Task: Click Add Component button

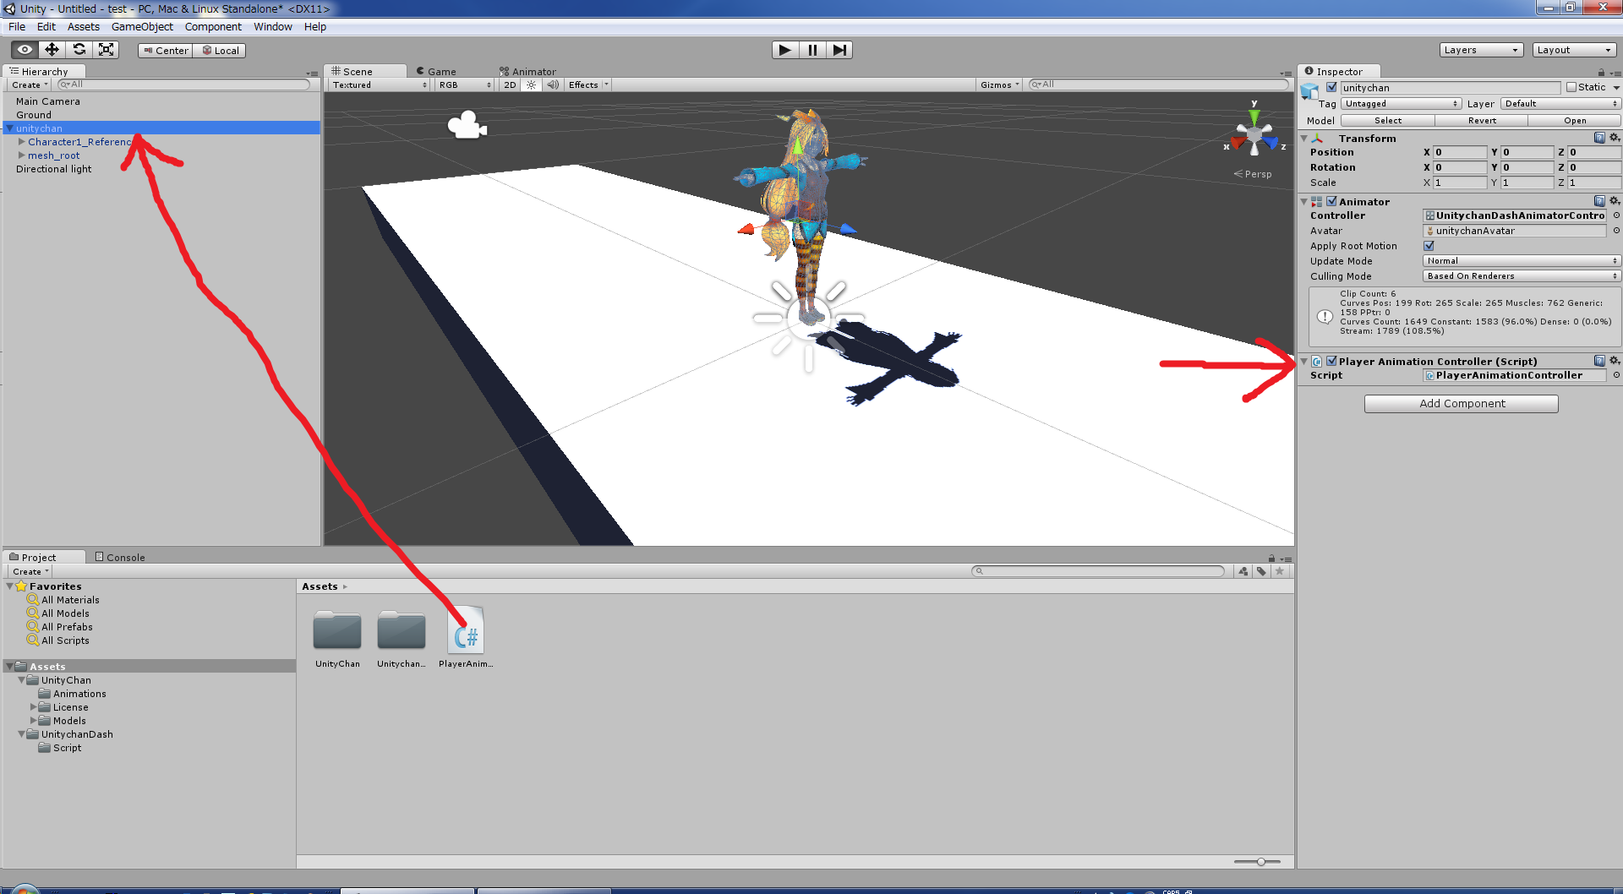Action: [1462, 404]
